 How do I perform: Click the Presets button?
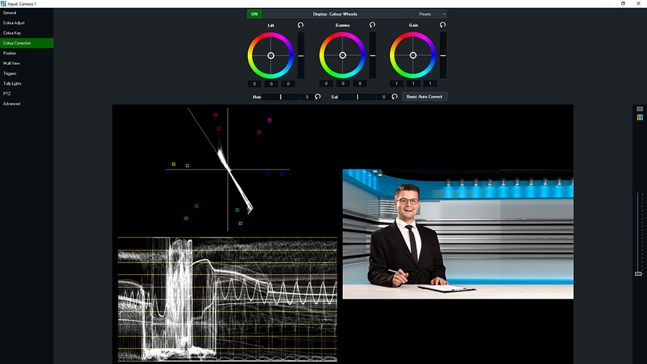[424, 14]
